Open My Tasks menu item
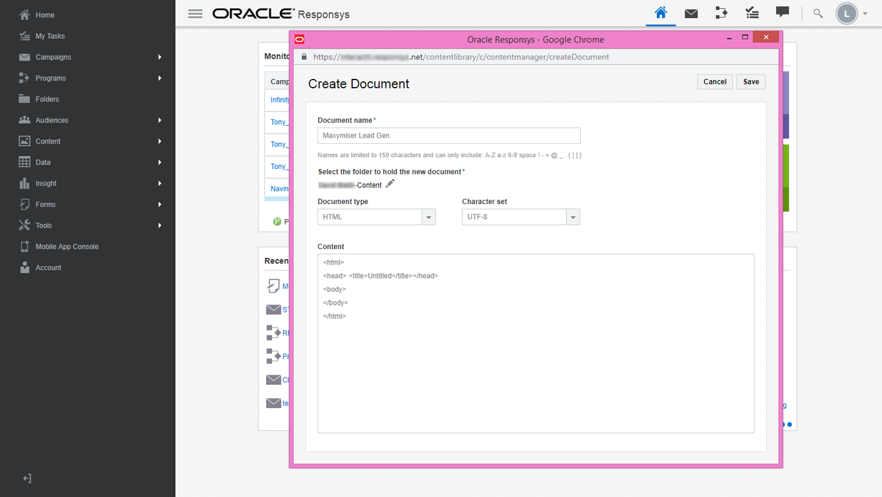 [x=50, y=36]
